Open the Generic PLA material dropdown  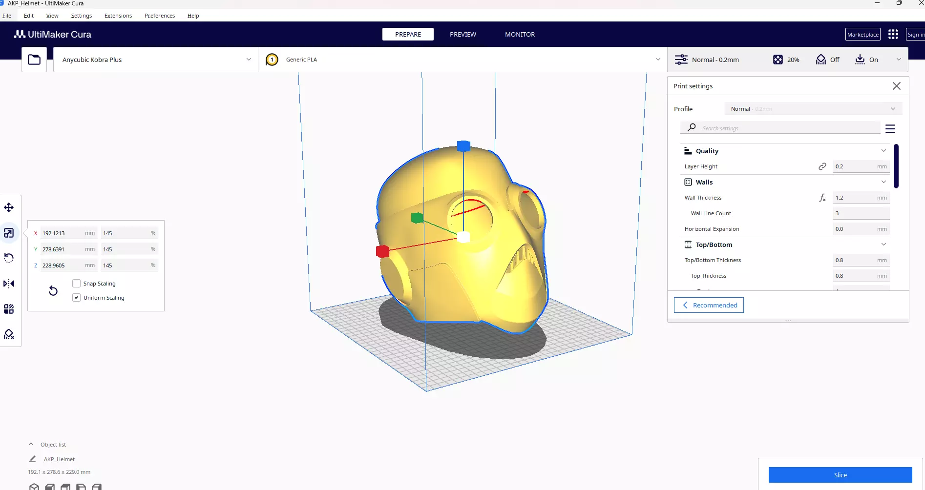pyautogui.click(x=462, y=60)
